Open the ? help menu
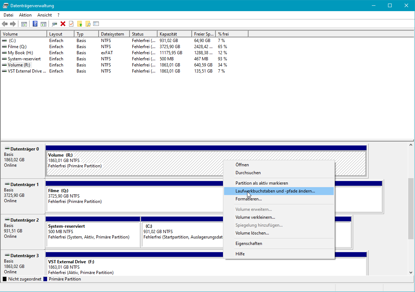Viewport: 415px width, 292px height. 59,15
